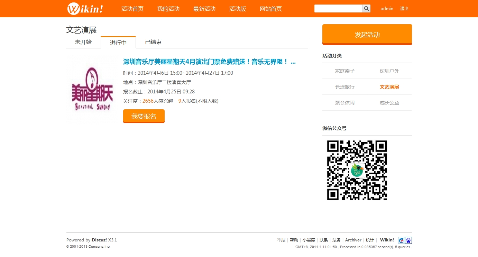Log out via the 退出 link

click(x=404, y=9)
